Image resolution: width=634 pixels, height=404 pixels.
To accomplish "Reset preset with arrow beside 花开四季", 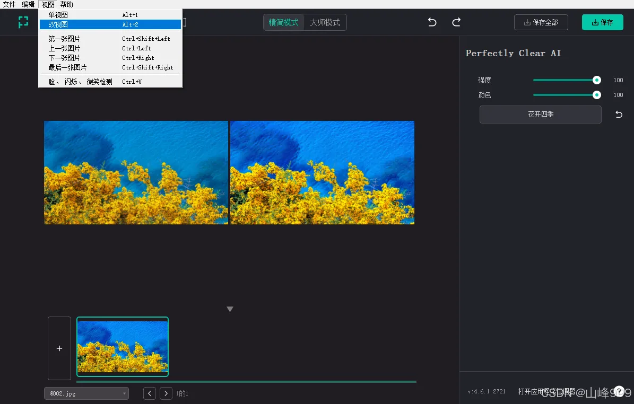I will coord(619,115).
